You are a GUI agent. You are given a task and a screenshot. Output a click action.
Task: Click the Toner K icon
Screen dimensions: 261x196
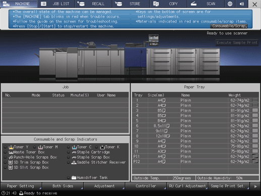click(x=102, y=147)
